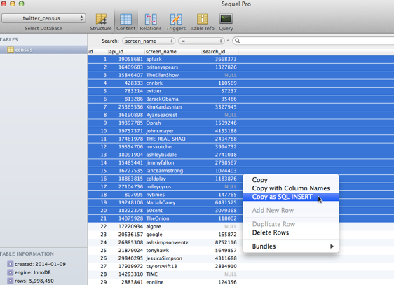Click the THE_REAL_SHAQ cell
This screenshot has width=394, height=285.
pyautogui.click(x=166, y=139)
